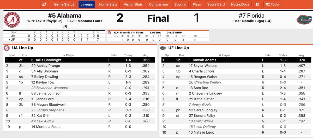
Task: Open the Score Card
Action: [x=216, y=4]
